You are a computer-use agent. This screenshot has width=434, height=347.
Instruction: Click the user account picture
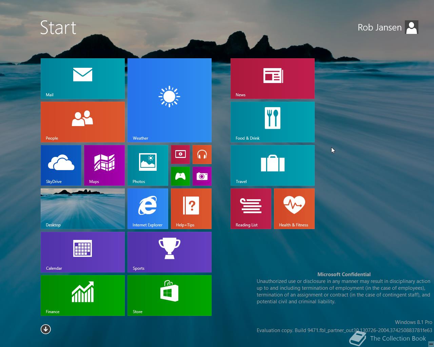[x=412, y=27]
